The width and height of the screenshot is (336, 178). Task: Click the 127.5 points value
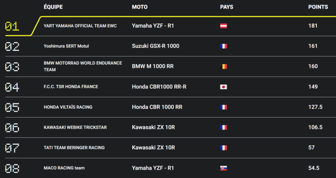click(x=315, y=107)
